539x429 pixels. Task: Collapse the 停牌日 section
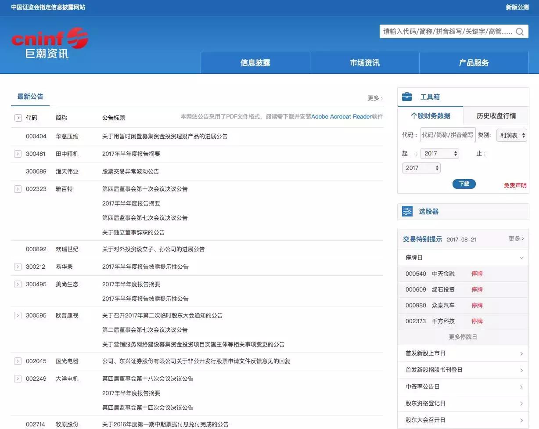pos(522,258)
